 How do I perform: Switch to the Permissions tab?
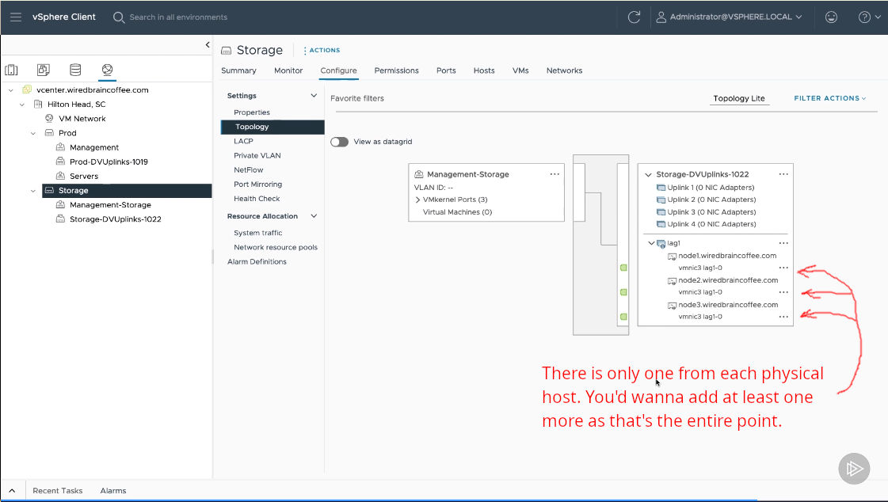396,70
